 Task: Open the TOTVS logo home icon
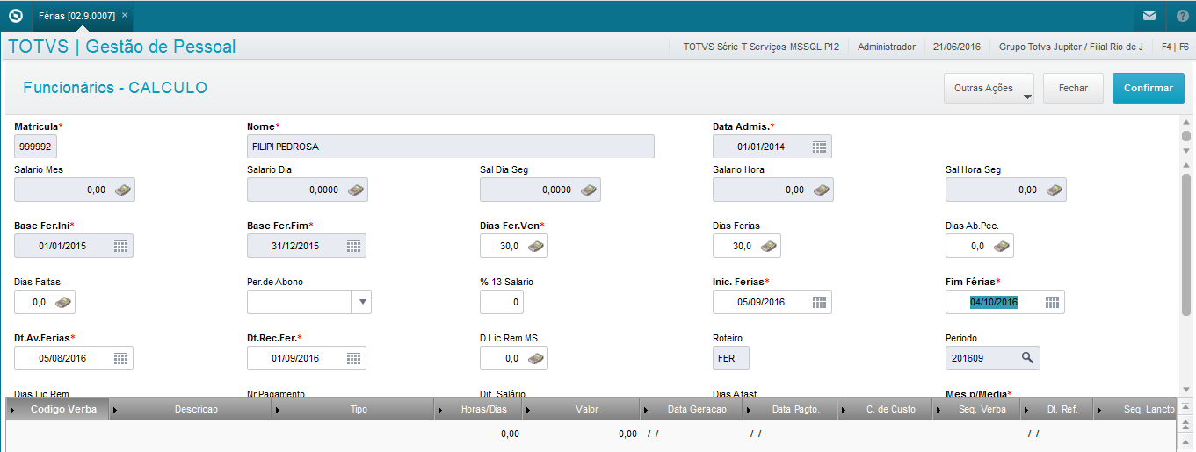click(15, 16)
